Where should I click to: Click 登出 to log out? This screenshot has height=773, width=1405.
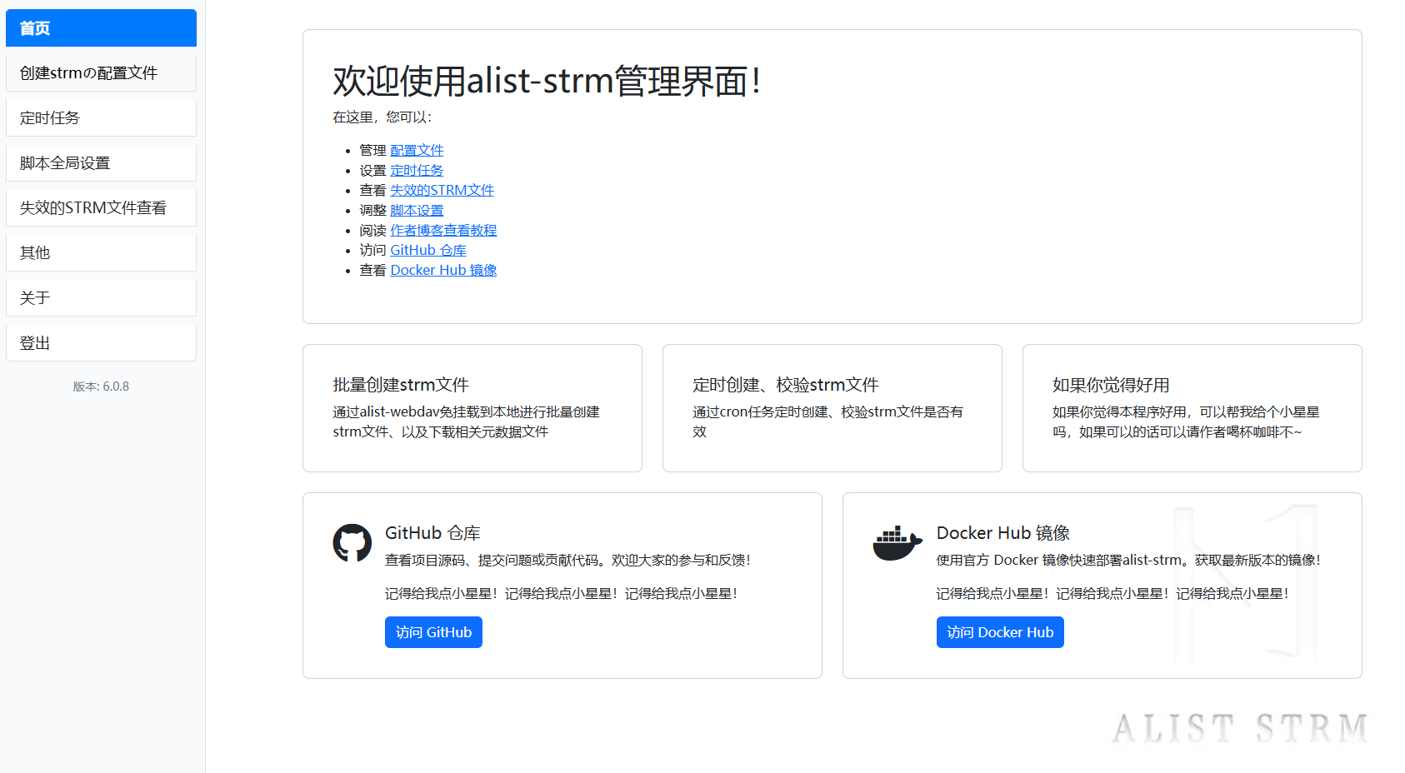[x=101, y=343]
